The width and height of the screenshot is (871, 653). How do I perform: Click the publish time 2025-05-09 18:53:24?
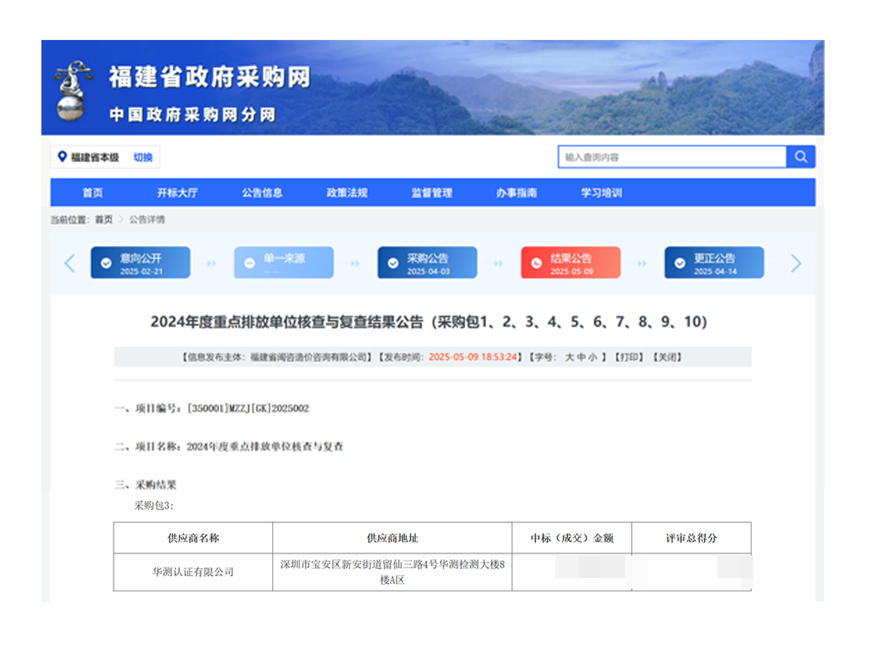click(473, 357)
